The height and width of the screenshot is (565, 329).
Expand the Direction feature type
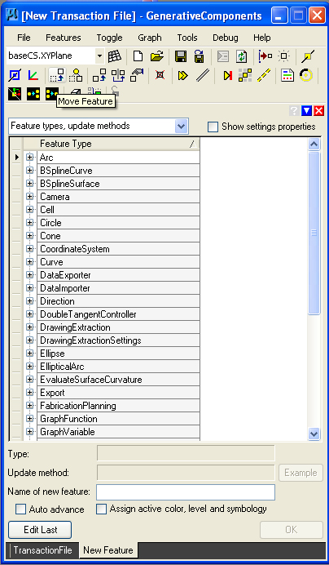pyautogui.click(x=30, y=301)
